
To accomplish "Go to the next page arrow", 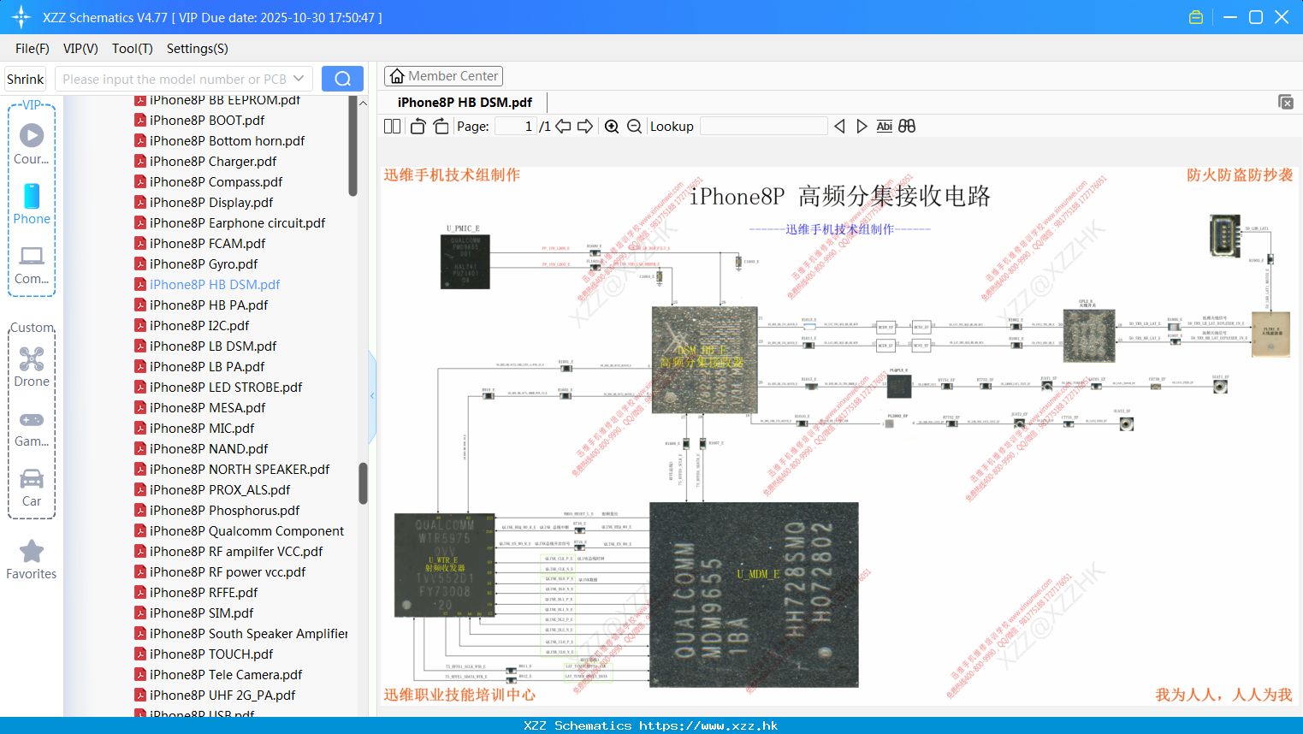I will [x=585, y=127].
